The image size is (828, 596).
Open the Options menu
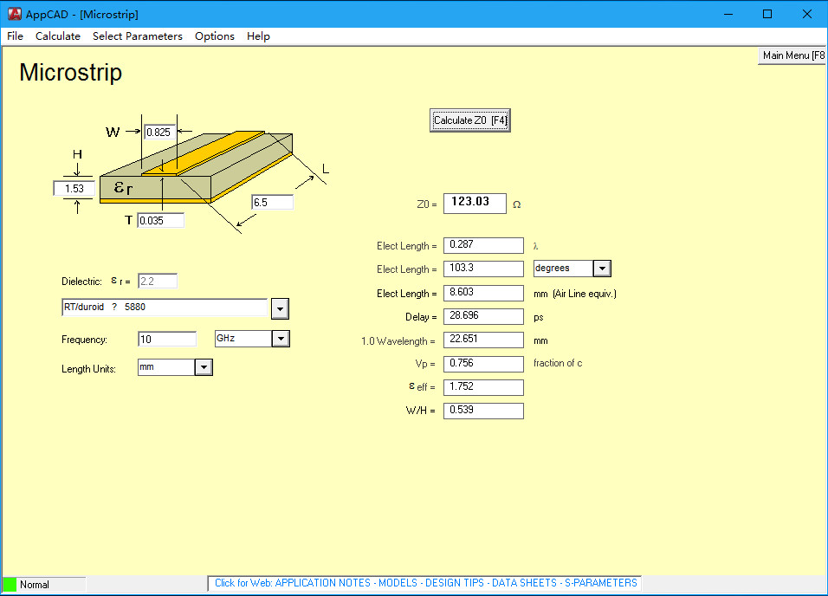click(215, 36)
